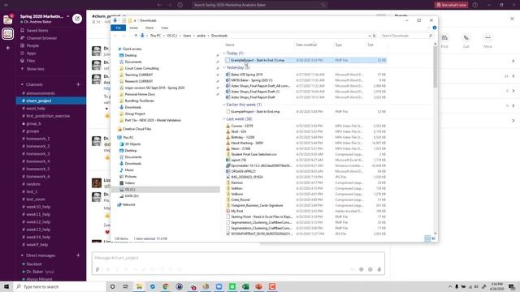Click the mention @ icon in message box
The image size is (520, 292).
(361, 269)
